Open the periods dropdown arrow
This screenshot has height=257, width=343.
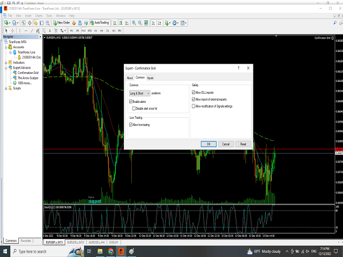pyautogui.click(x=178, y=22)
